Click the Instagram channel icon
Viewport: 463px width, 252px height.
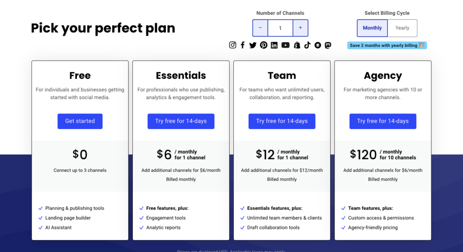point(233,45)
